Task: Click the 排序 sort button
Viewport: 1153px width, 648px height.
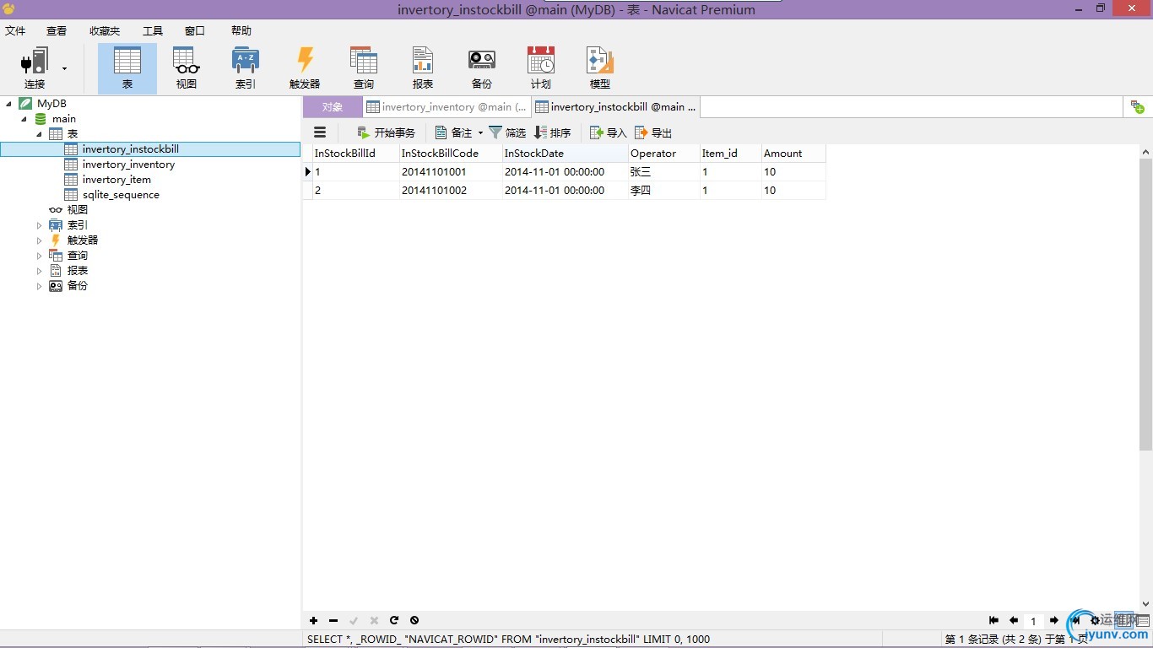Action: [553, 132]
